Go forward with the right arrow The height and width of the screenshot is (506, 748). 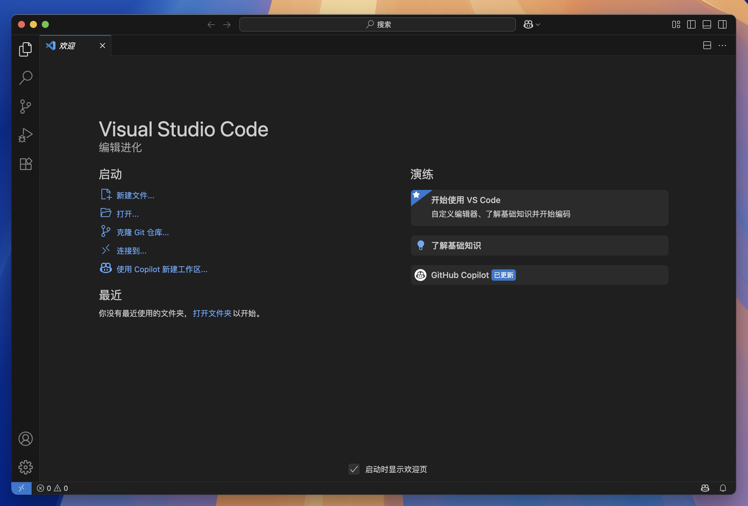click(227, 24)
